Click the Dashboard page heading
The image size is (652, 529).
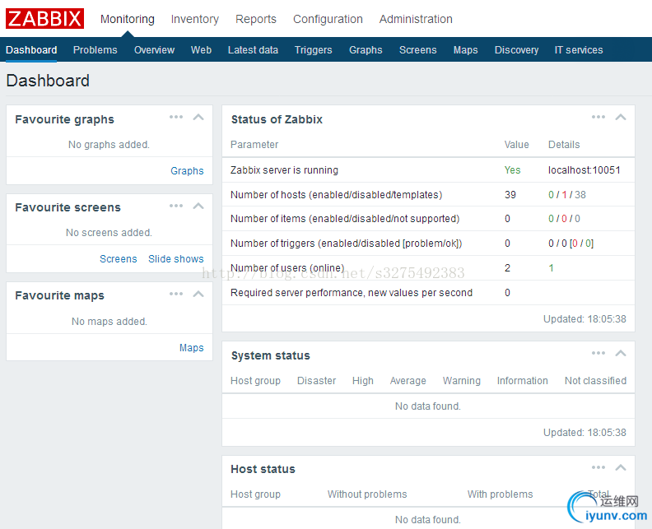click(48, 81)
